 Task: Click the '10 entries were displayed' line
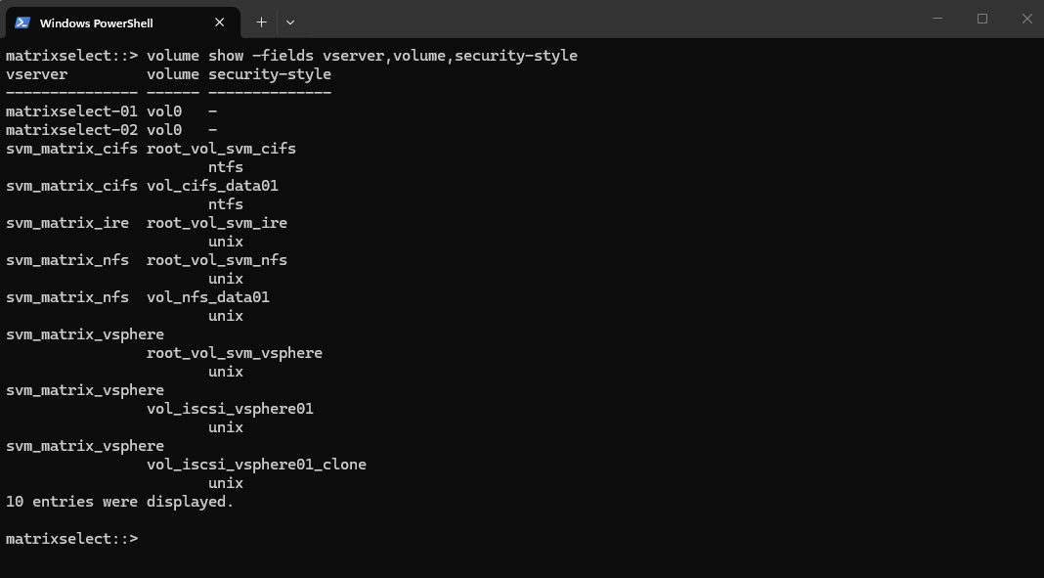[x=120, y=502]
